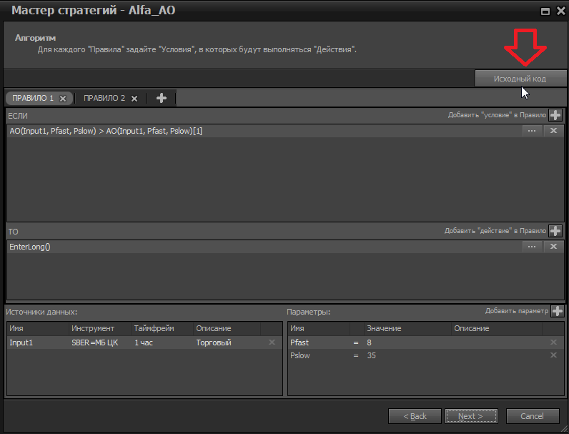Open the SBER instrument cell
This screenshot has height=434, width=569.
coord(99,343)
